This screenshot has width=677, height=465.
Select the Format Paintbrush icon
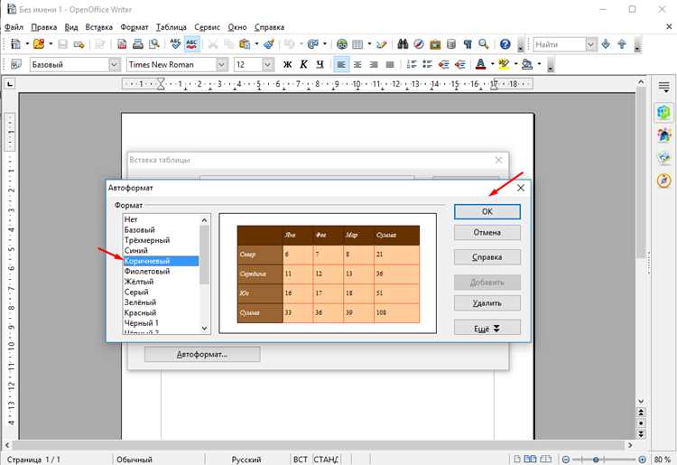pos(269,44)
